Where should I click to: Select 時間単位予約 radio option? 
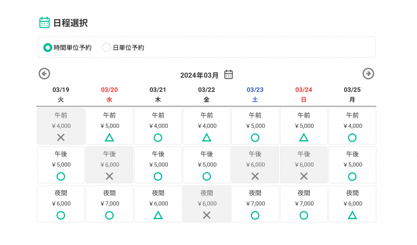(48, 48)
